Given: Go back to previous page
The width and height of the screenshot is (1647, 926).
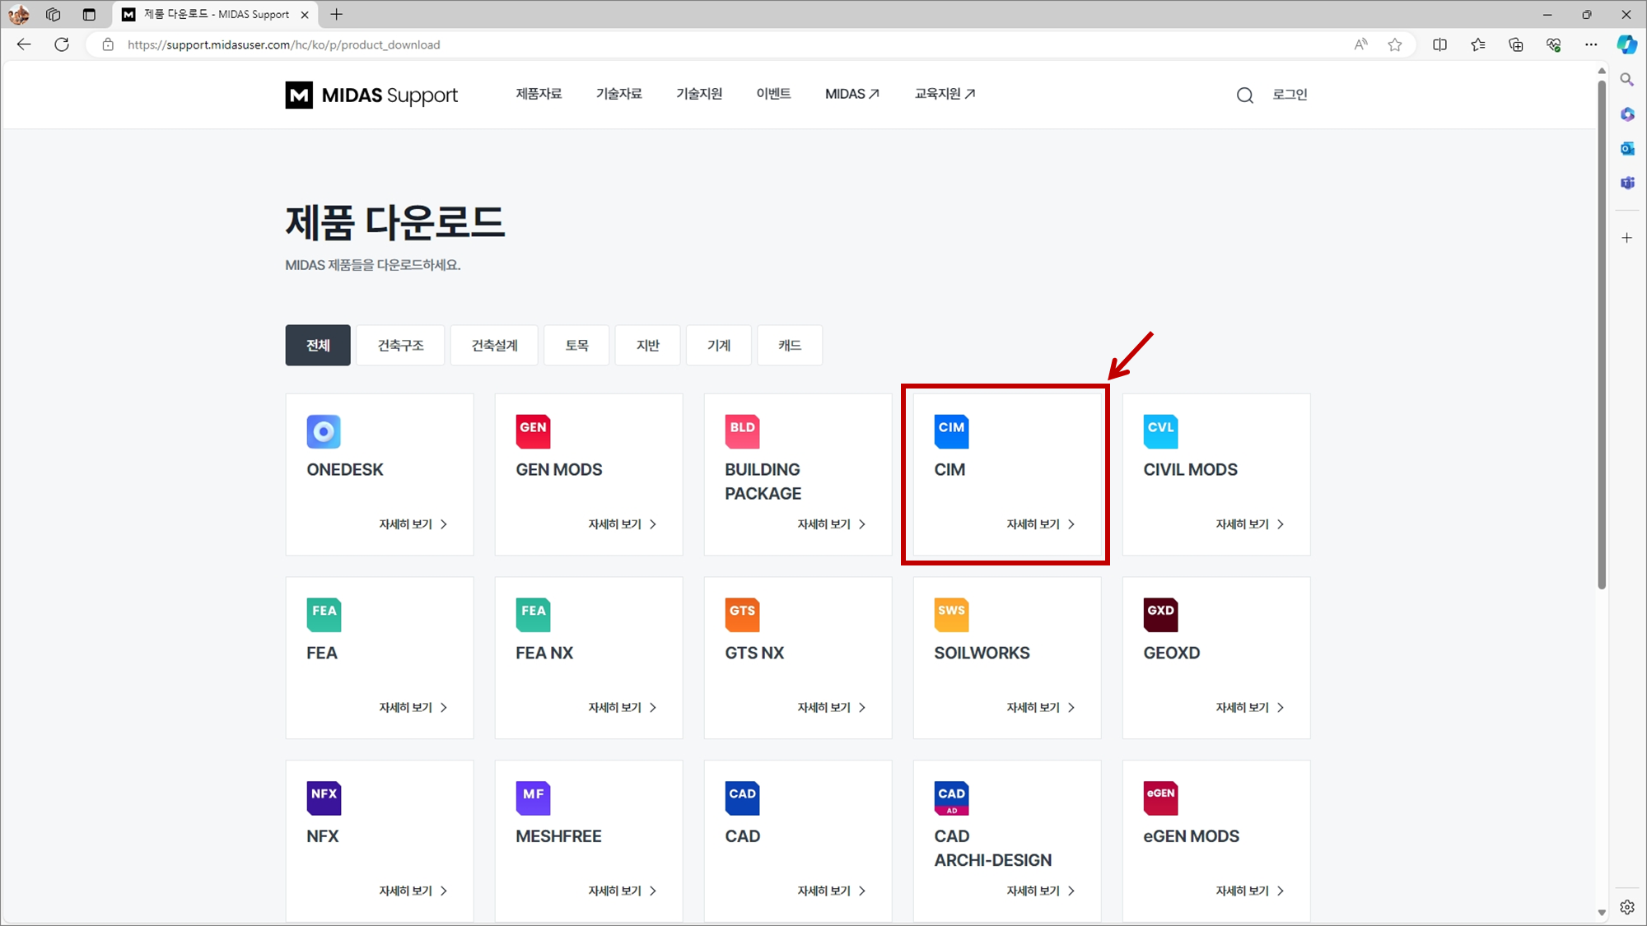Looking at the screenshot, I should (x=24, y=44).
